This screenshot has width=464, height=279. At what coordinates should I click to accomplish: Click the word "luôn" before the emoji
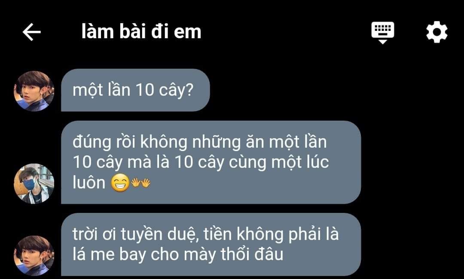[x=89, y=183]
